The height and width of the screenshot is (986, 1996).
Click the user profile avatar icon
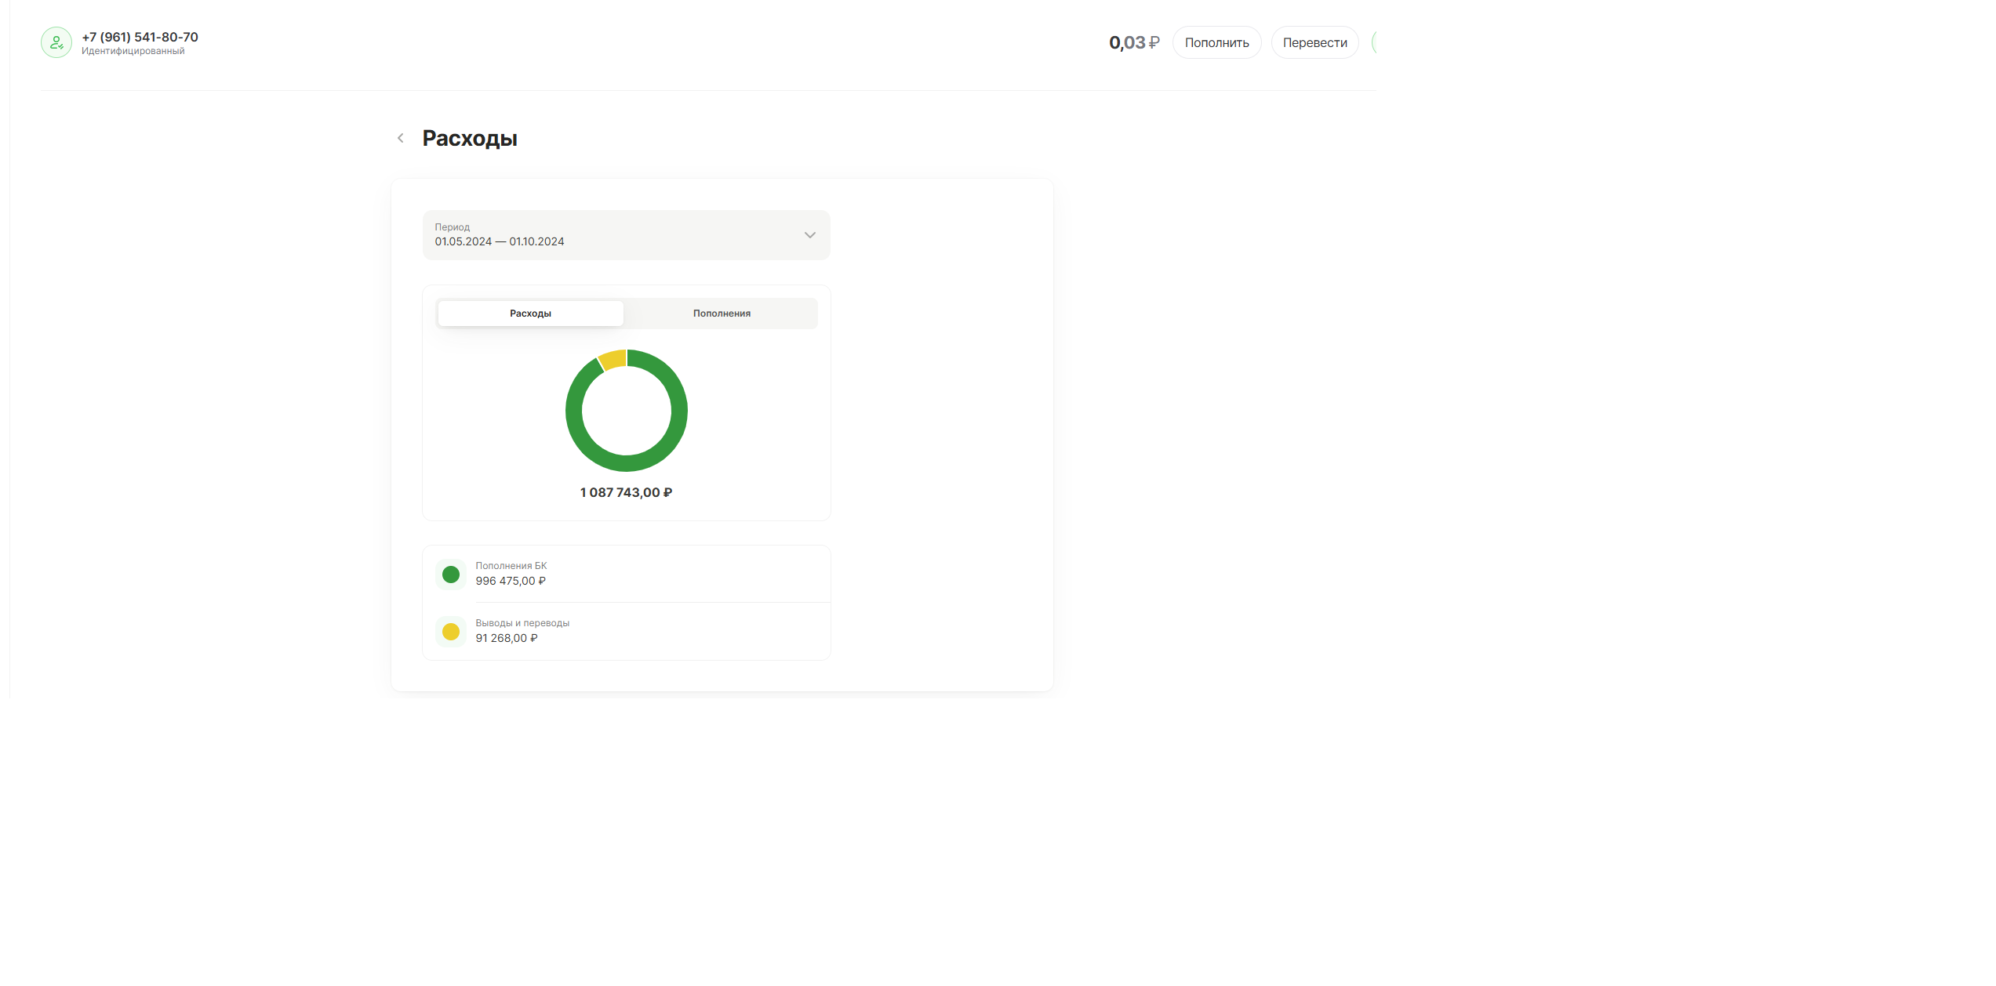pyautogui.click(x=56, y=42)
